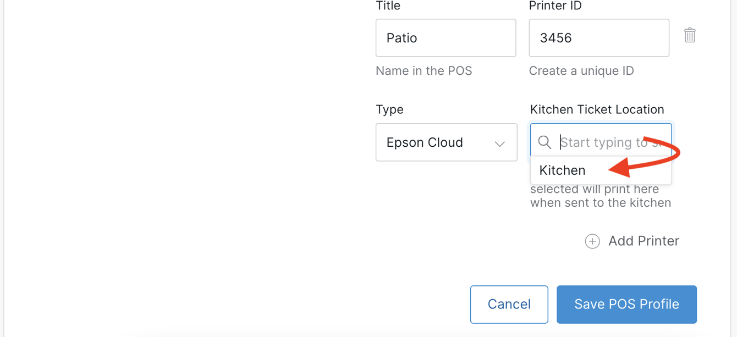Click the Printer ID label

(x=555, y=6)
